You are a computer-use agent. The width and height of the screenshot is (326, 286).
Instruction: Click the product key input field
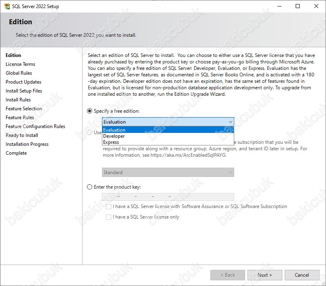[168, 197]
